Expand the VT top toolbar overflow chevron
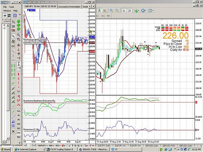Image resolution: width=203 pixels, height=152 pixels. [20, 15]
